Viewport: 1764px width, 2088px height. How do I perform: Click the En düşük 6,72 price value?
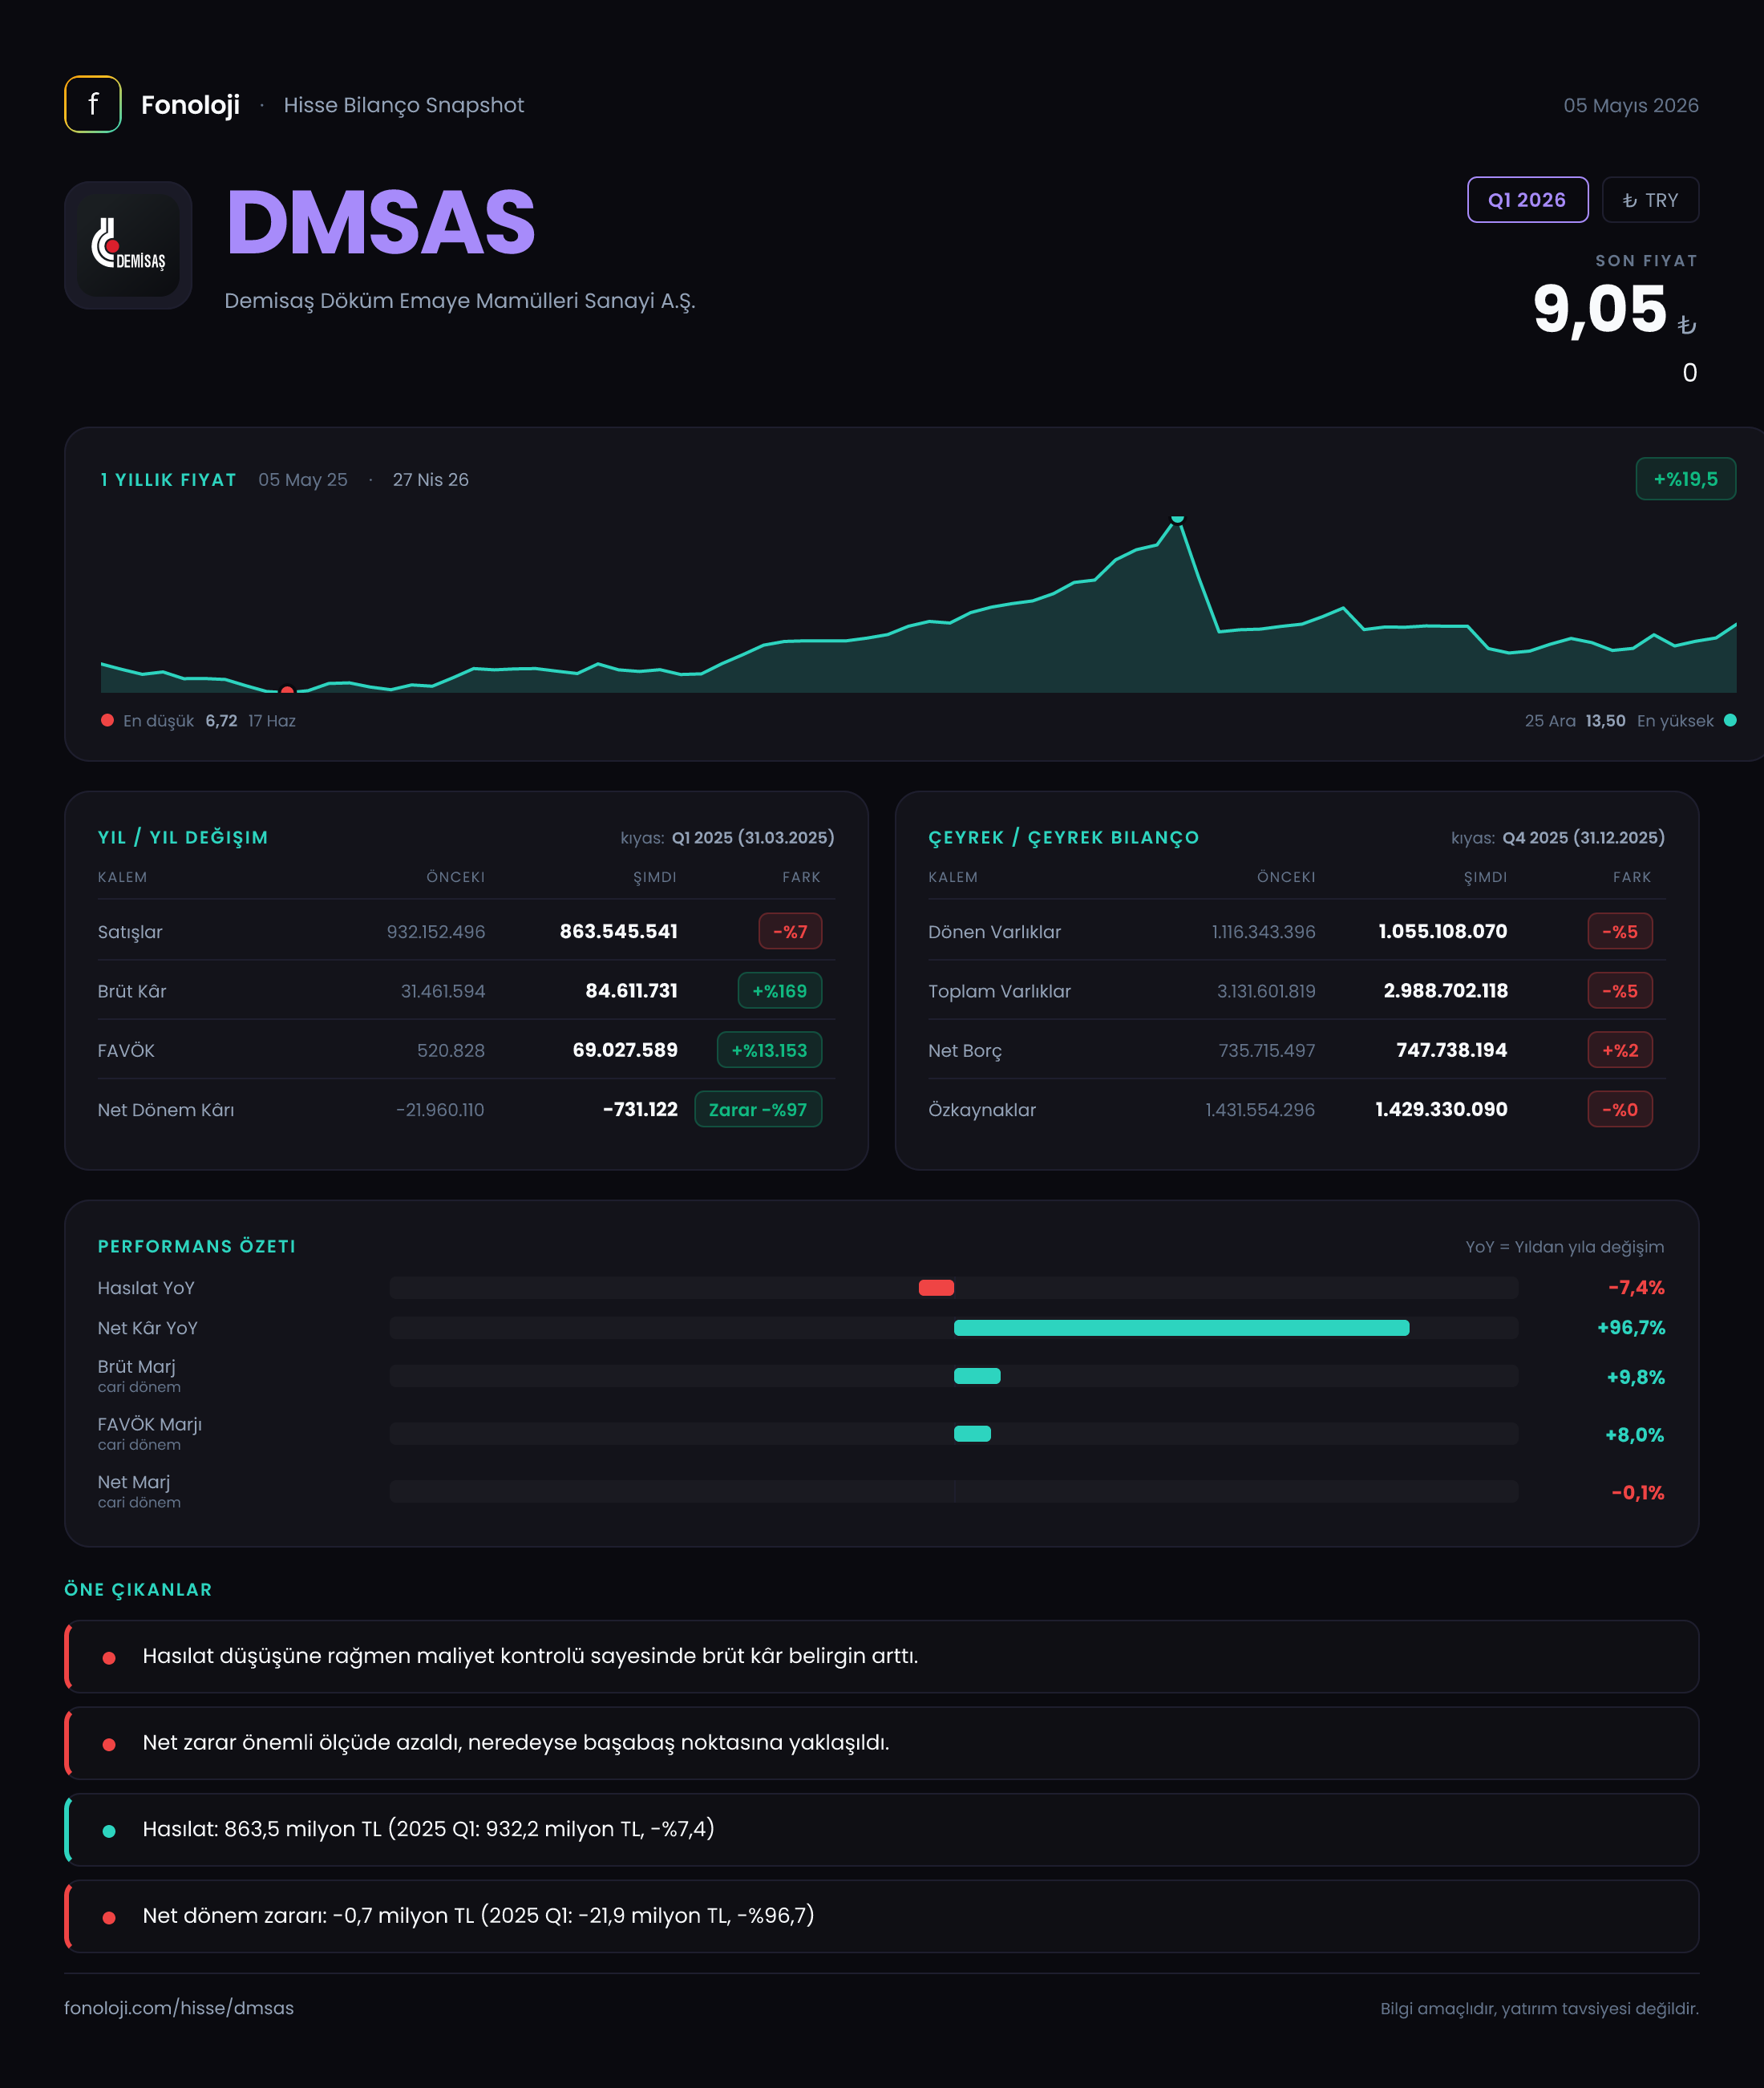pyautogui.click(x=221, y=720)
